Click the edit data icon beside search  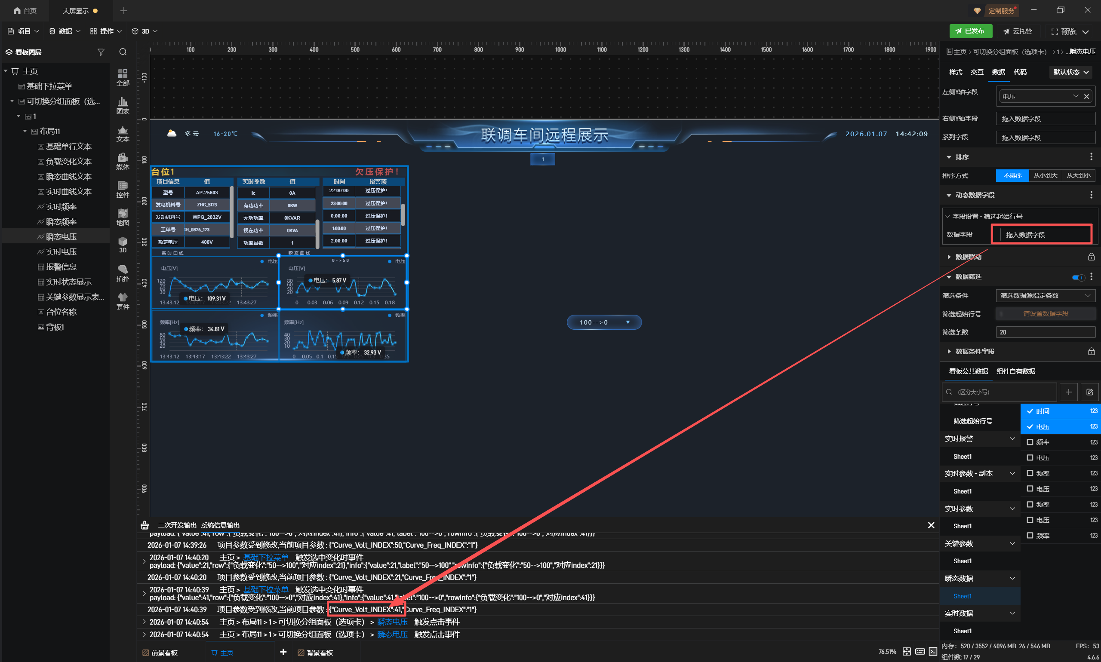(x=1089, y=392)
